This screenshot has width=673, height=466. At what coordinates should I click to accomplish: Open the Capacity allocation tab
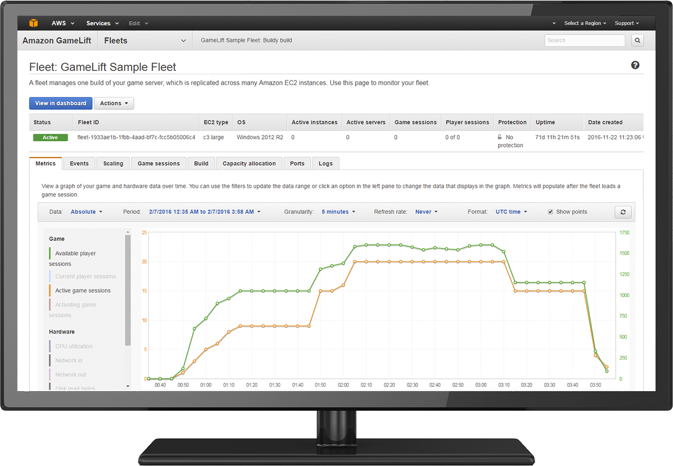249,163
